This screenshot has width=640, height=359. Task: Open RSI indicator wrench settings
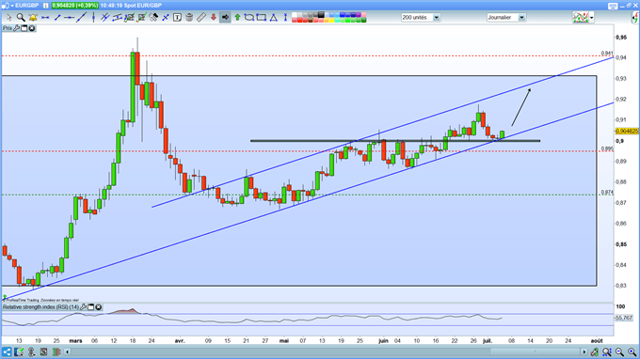pos(83,306)
